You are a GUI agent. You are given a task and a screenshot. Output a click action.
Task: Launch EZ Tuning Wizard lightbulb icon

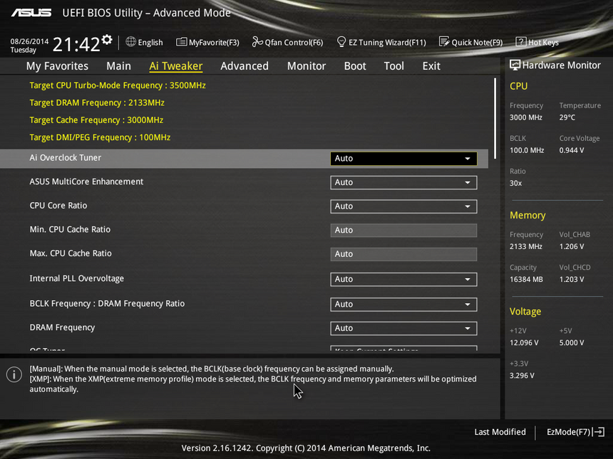(341, 42)
